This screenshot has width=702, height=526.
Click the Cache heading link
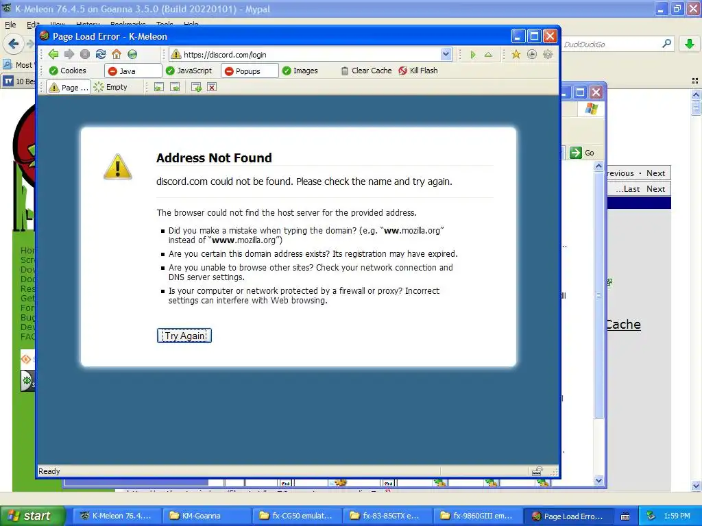pyautogui.click(x=623, y=324)
